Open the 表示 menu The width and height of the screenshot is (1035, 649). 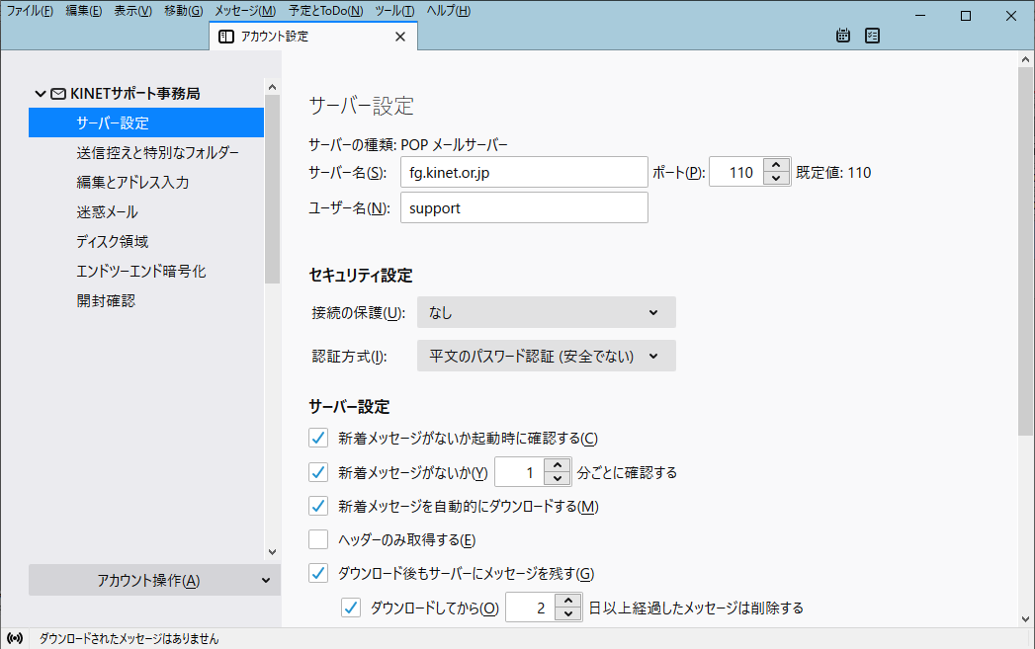pyautogui.click(x=132, y=11)
